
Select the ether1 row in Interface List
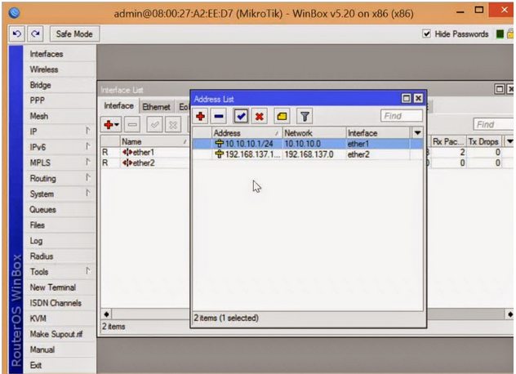point(145,152)
